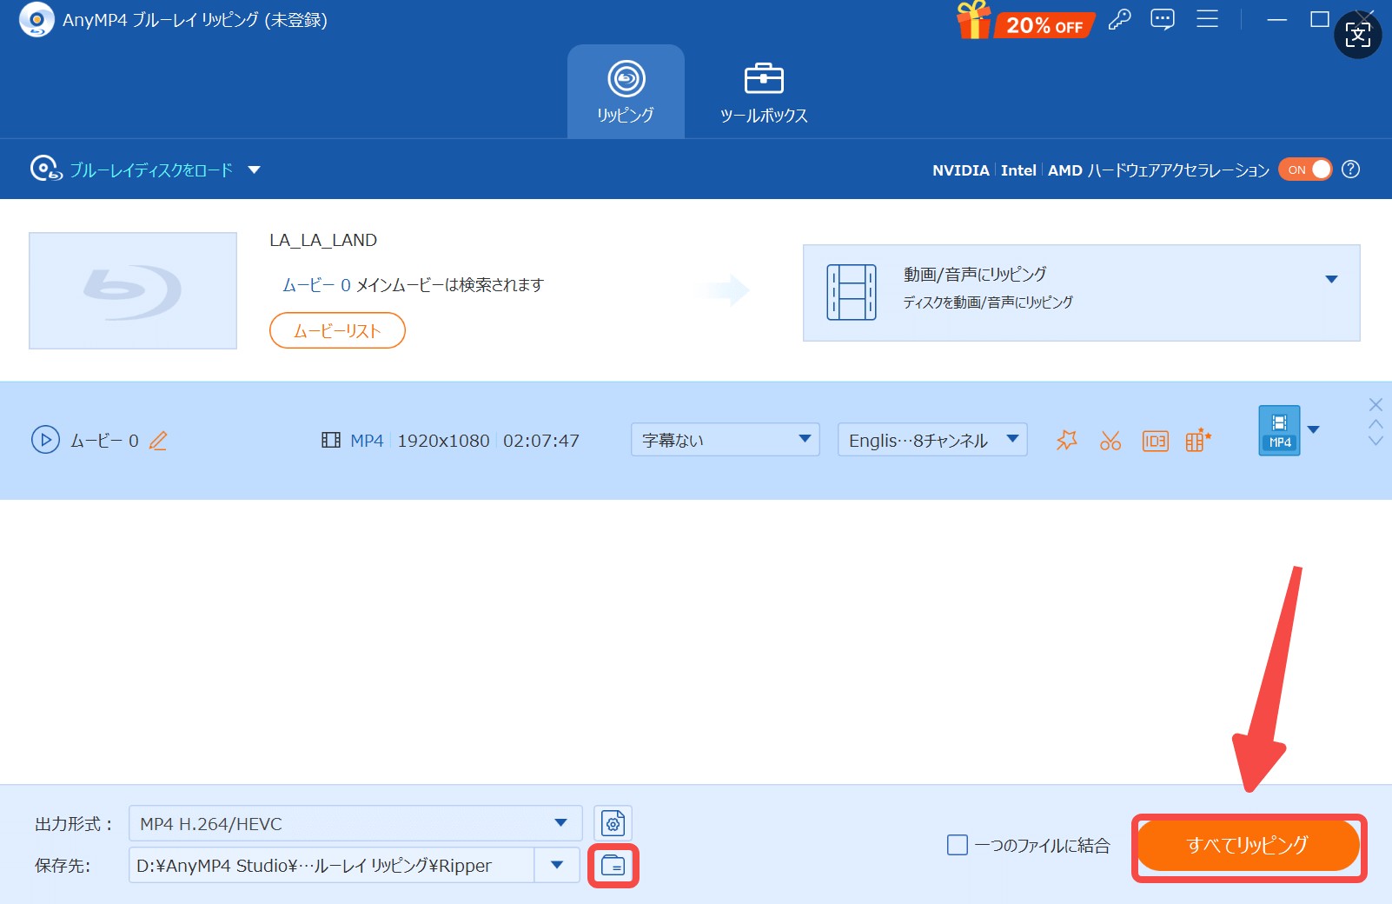Expand the dropdown arrow beside MP4 icon

click(1314, 429)
